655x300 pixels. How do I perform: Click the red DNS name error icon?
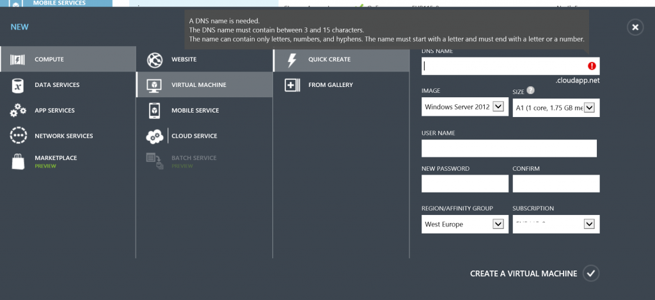pos(592,66)
